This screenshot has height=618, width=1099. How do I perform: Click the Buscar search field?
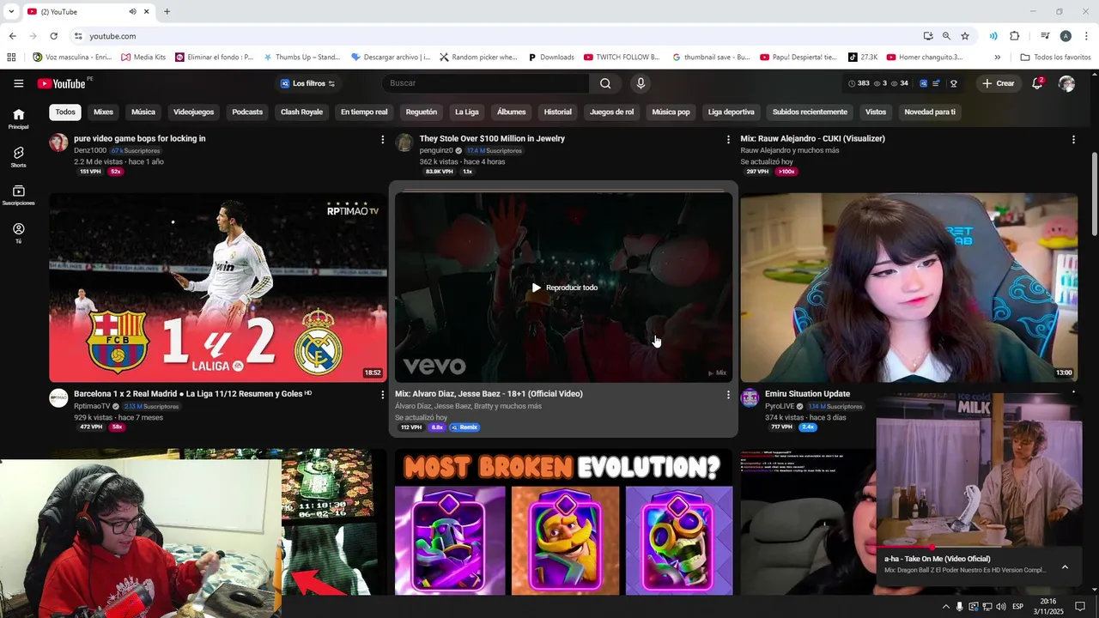point(486,83)
